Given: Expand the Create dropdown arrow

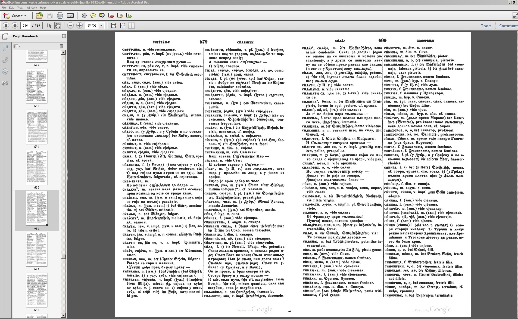Looking at the screenshot, I should [26, 16].
